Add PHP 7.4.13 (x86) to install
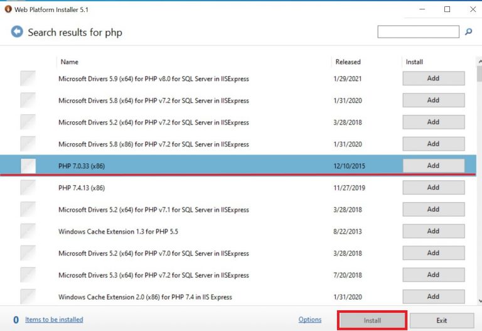This screenshot has height=331, width=482. (433, 187)
